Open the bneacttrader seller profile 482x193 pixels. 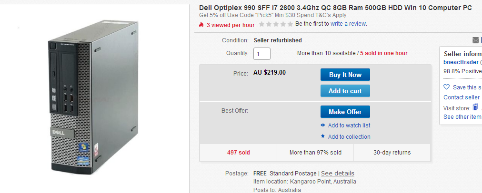(461, 62)
